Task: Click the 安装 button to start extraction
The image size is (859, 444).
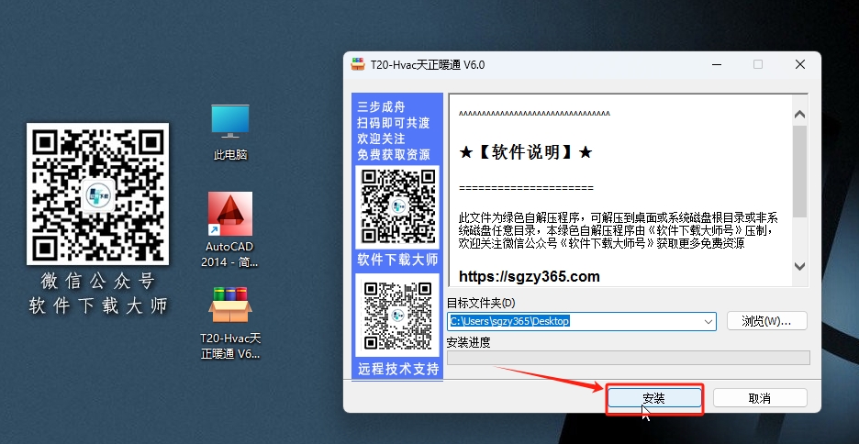Action: [x=654, y=398]
